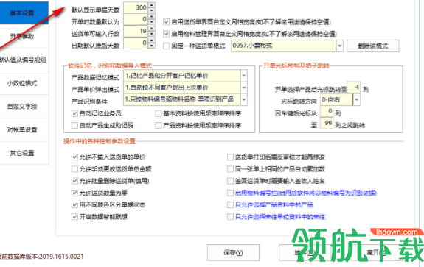Switch to the 其它设置 tab
424x267 pixels.
[x=24, y=153]
